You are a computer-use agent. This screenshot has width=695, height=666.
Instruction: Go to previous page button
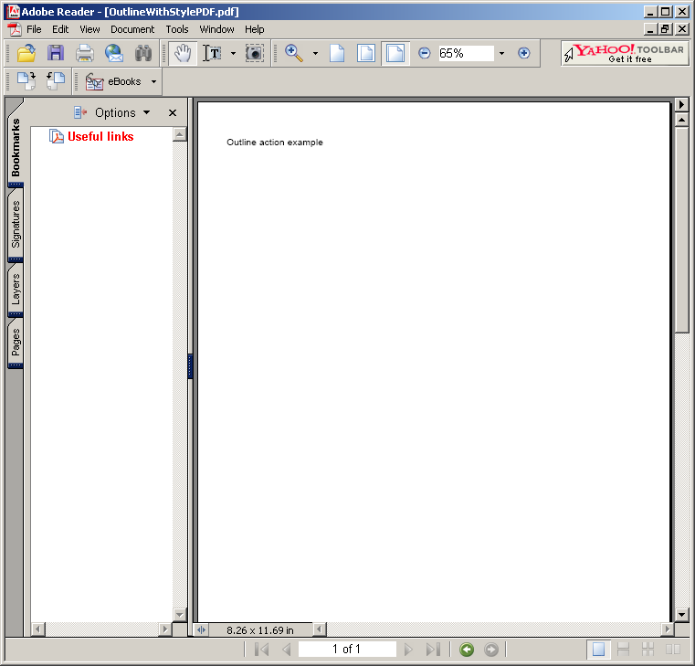click(x=287, y=650)
